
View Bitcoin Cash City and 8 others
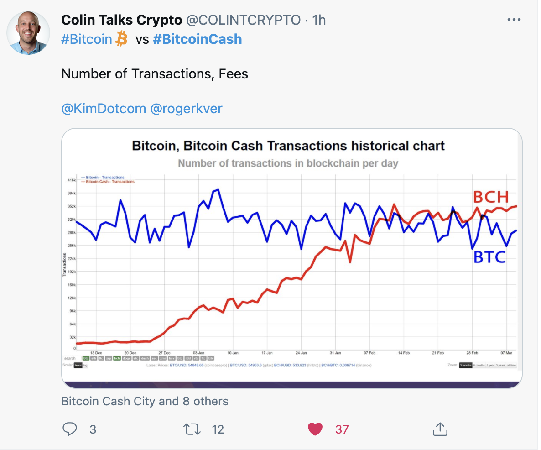[x=145, y=401]
